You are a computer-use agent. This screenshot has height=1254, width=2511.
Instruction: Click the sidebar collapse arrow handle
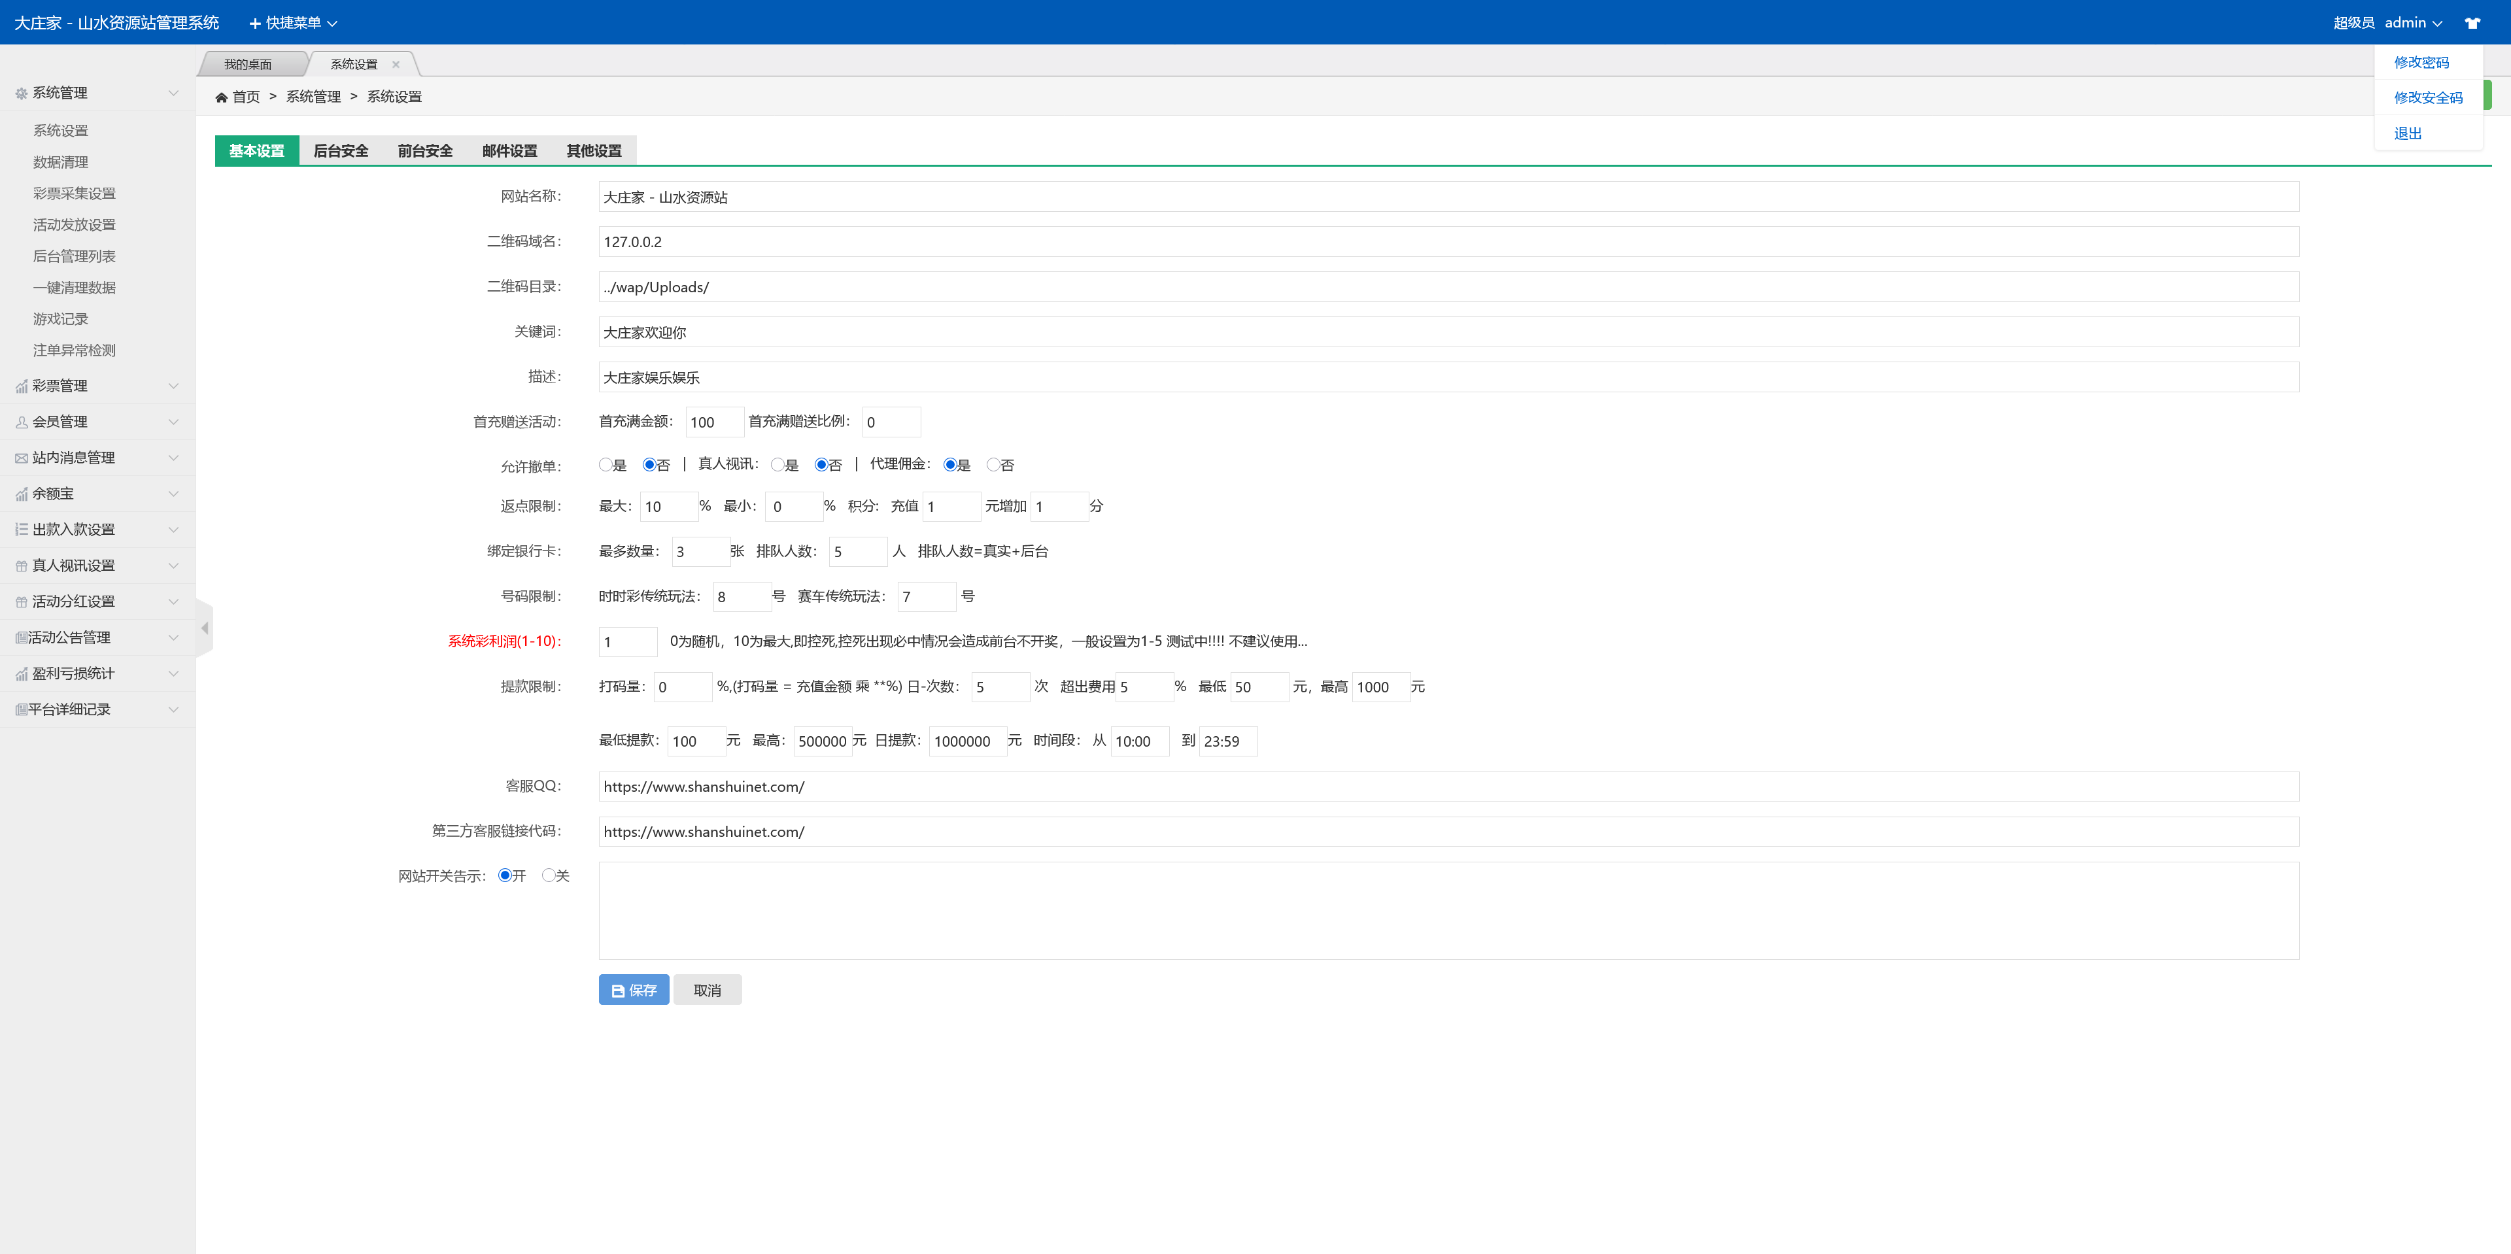[x=205, y=628]
